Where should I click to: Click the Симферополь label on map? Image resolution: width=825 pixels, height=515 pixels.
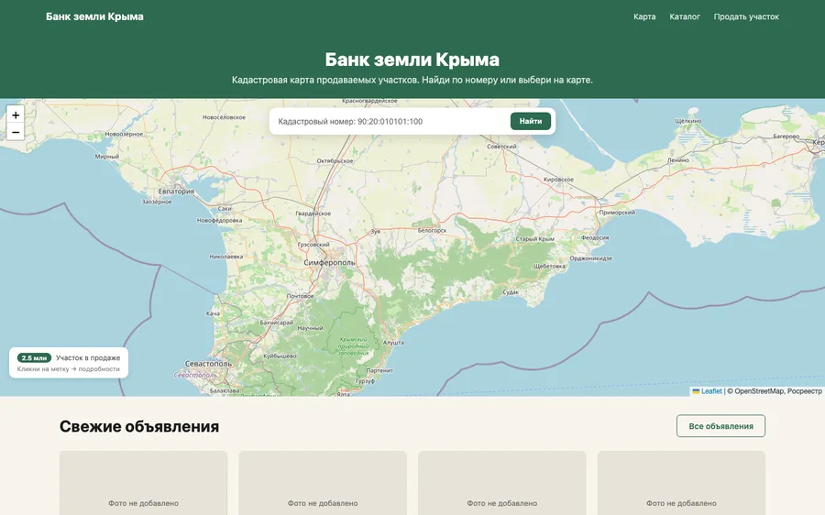point(329,262)
